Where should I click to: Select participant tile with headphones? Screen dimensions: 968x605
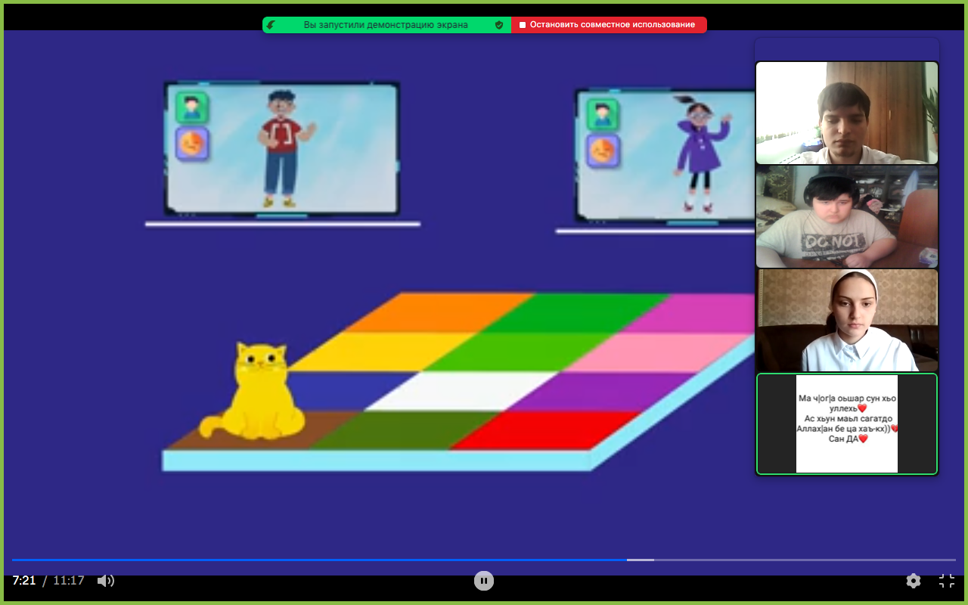(x=847, y=216)
